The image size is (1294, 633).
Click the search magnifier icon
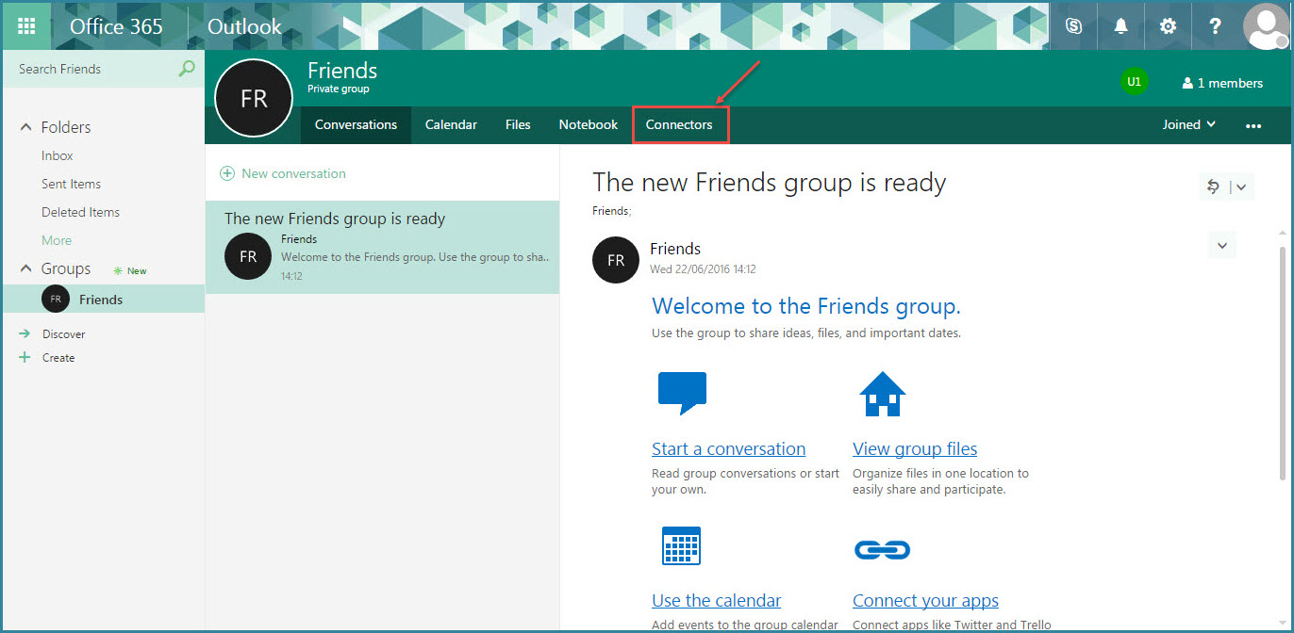[x=187, y=68]
